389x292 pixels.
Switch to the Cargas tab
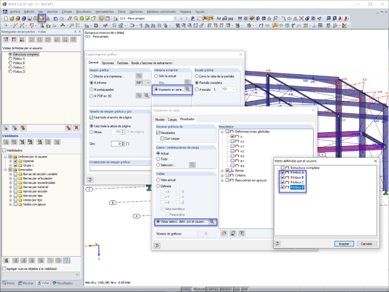[172, 120]
